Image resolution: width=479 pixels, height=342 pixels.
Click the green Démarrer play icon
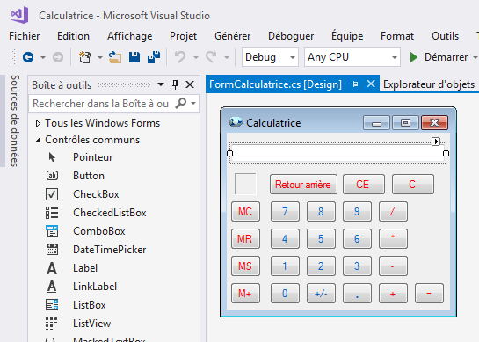point(414,57)
